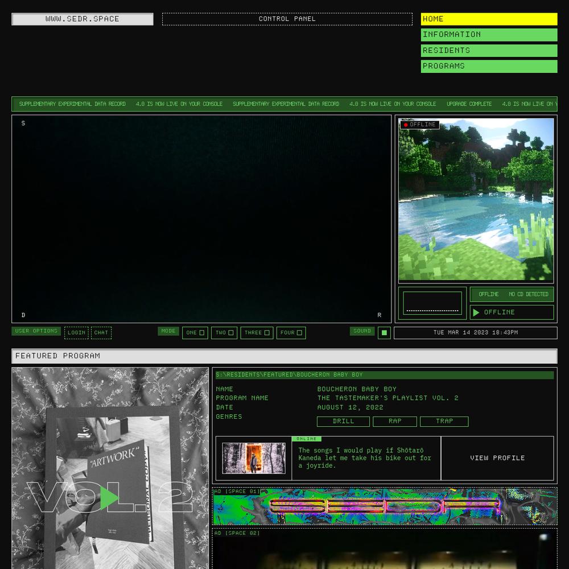Open the CHAT option

[101, 333]
